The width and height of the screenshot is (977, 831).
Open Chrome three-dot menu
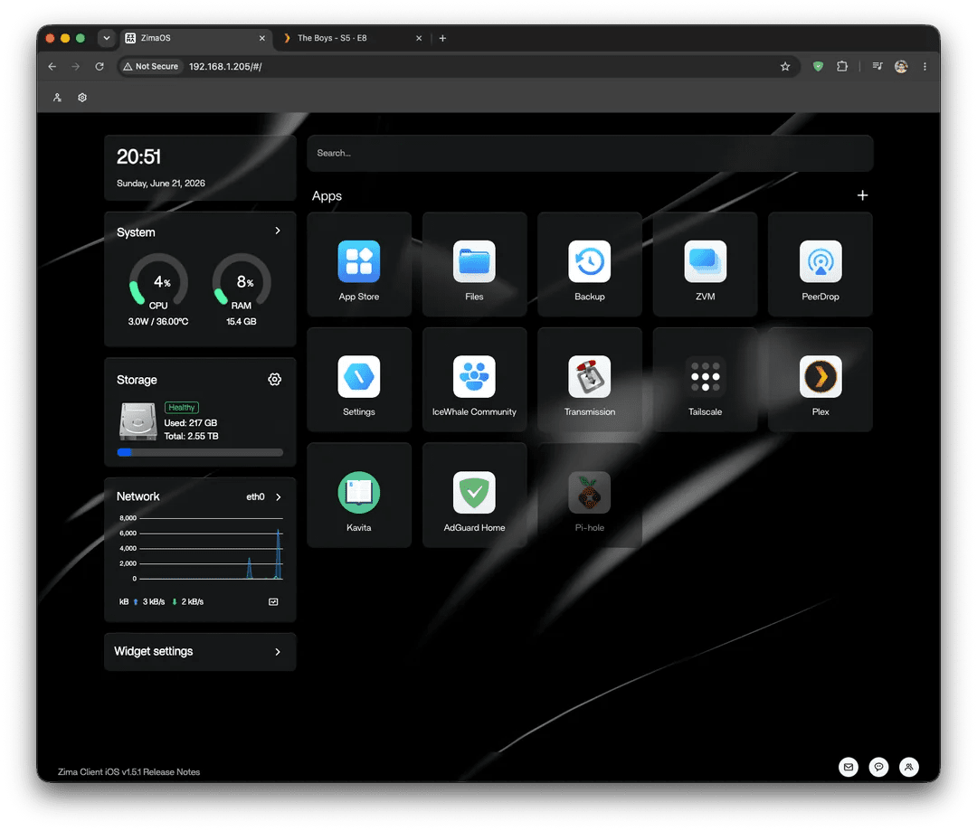click(925, 67)
